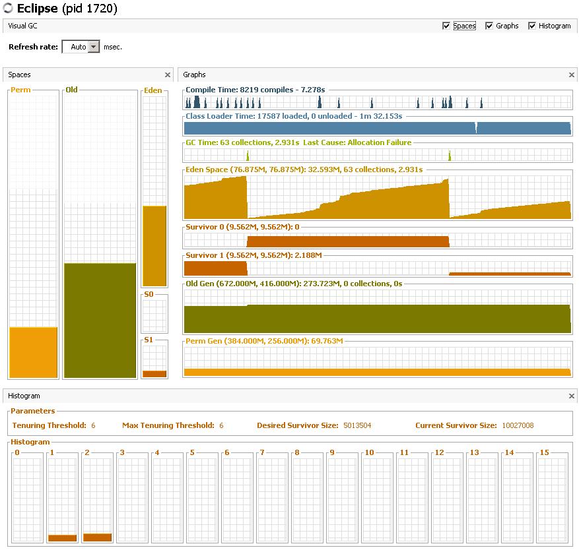Image resolution: width=579 pixels, height=550 pixels.
Task: Click the Class Loader Time graph
Action: 378,128
